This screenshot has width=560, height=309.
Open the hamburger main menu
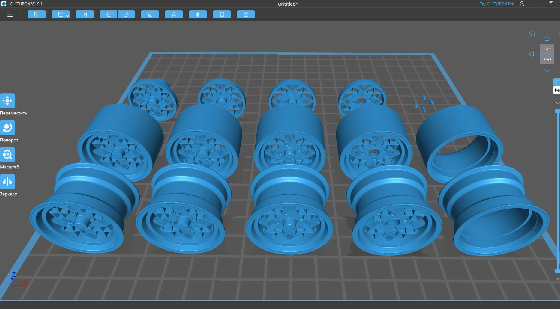click(10, 14)
